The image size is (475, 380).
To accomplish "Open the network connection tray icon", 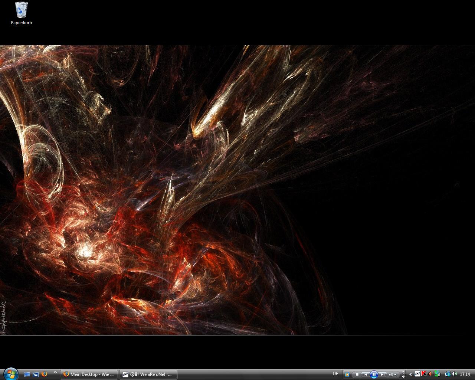I will (x=448, y=374).
